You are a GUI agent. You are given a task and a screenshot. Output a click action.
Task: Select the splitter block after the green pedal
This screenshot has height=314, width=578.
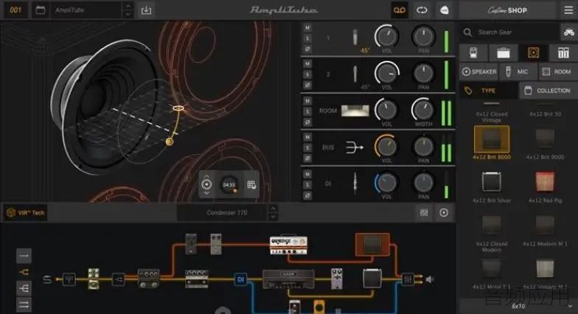click(x=118, y=280)
